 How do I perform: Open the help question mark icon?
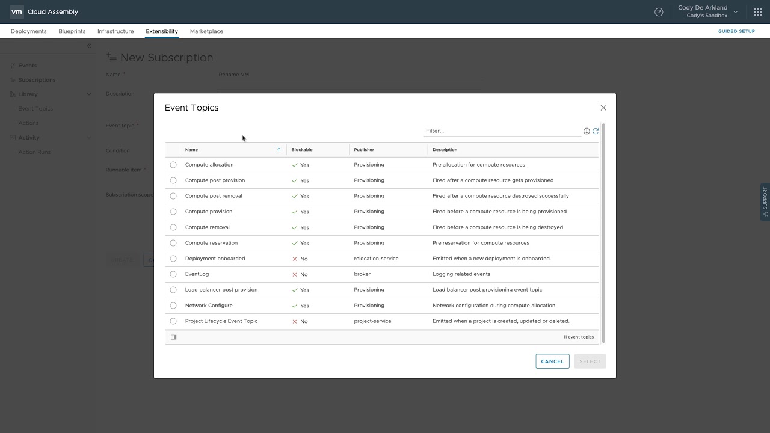[659, 12]
